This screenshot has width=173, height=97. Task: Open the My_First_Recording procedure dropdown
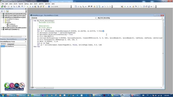point(162,18)
